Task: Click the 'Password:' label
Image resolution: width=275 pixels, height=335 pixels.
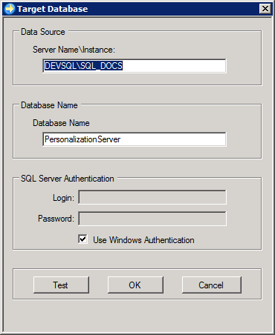Action: (56, 219)
